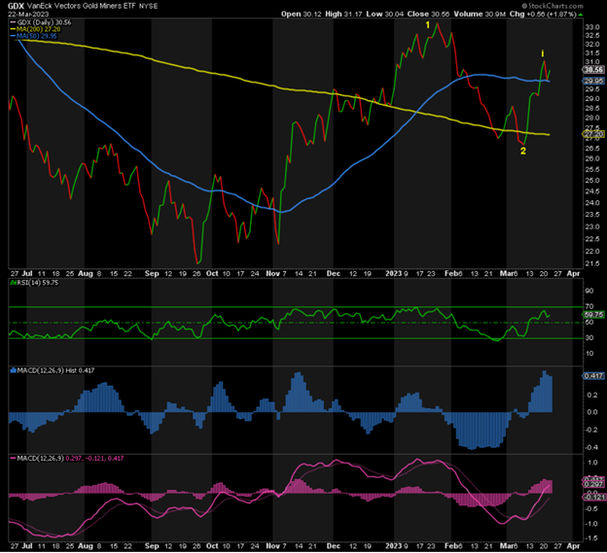Click the Volume 30.9M value
Image resolution: width=607 pixels, height=553 pixels.
480,14
